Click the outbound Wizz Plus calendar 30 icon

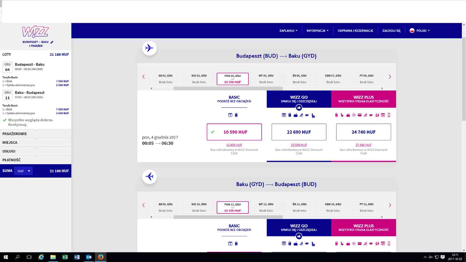coord(383,115)
